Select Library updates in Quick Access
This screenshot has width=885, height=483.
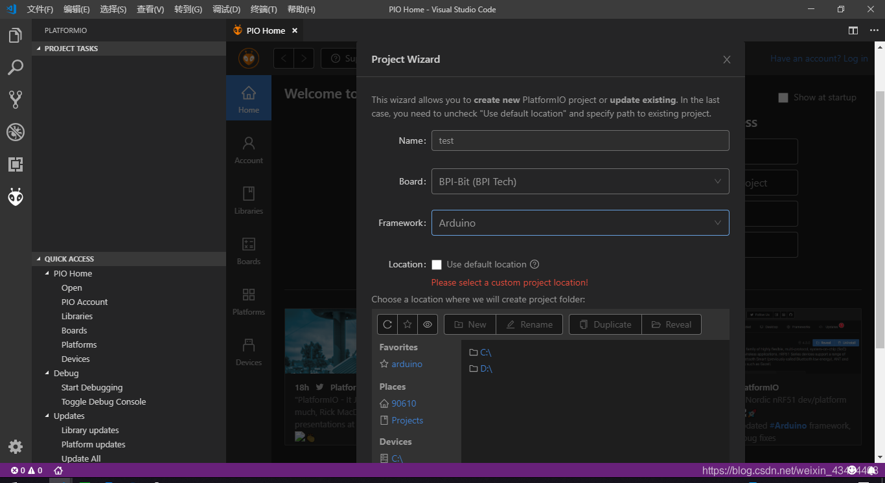[x=90, y=430]
